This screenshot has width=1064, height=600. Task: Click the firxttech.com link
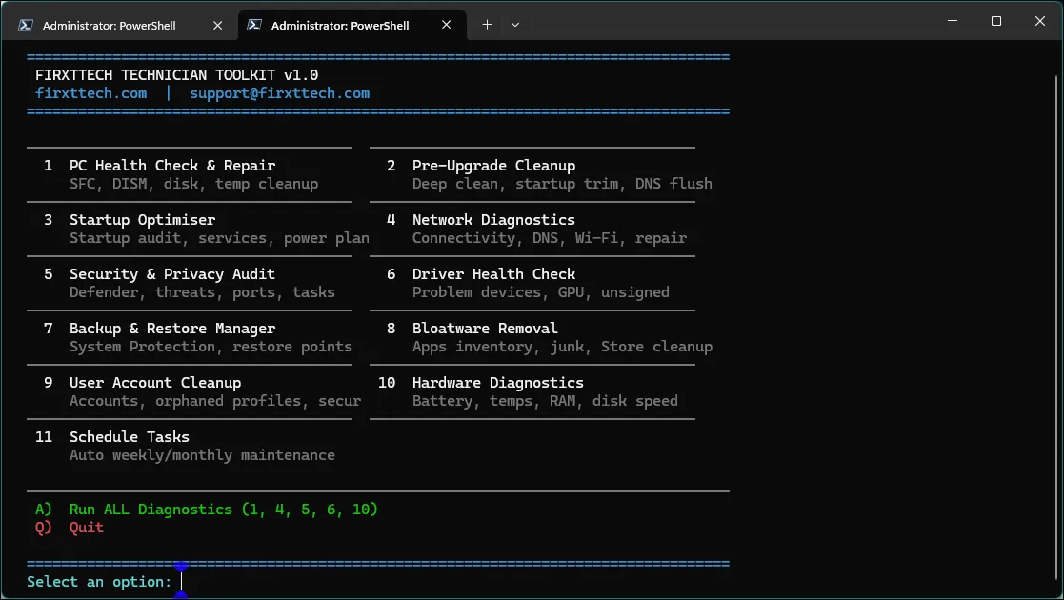[x=90, y=92]
